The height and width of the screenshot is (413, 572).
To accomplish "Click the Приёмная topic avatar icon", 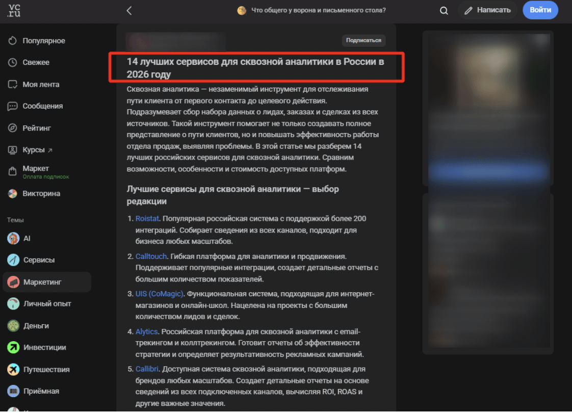I will click(13, 391).
